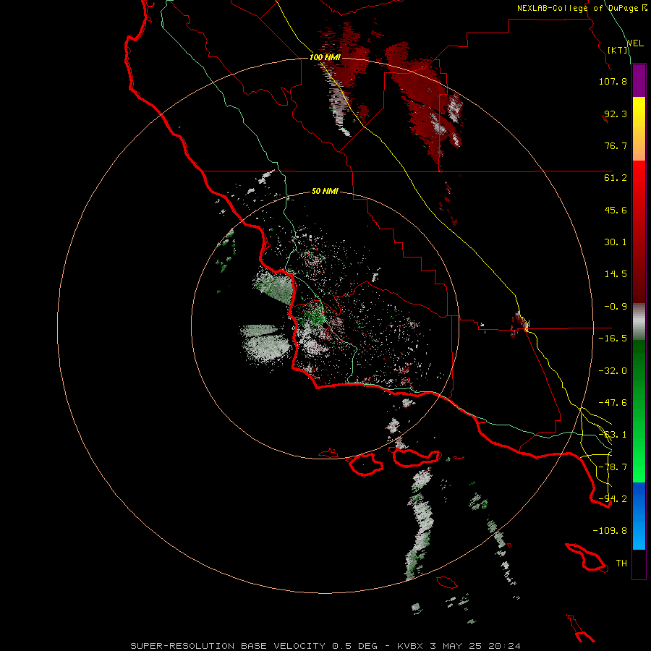This screenshot has height=651, width=651.
Task: Click the NEXLAB-College of DuPage credit text
Action: (577, 8)
